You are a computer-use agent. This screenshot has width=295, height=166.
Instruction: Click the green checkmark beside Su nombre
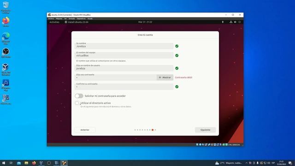click(x=177, y=46)
